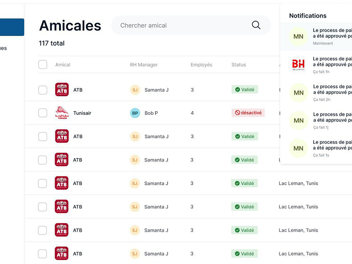352x264 pixels.
Task: Click the ATB logo in the first row
Action: coord(62,90)
